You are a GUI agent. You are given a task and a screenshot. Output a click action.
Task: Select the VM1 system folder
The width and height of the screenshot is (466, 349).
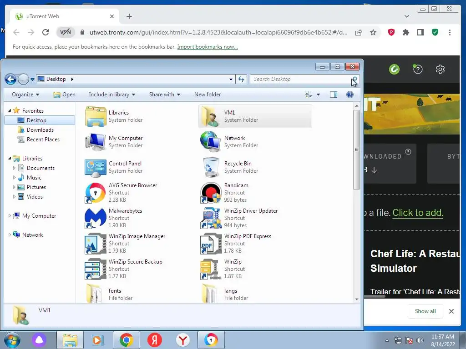click(x=255, y=116)
